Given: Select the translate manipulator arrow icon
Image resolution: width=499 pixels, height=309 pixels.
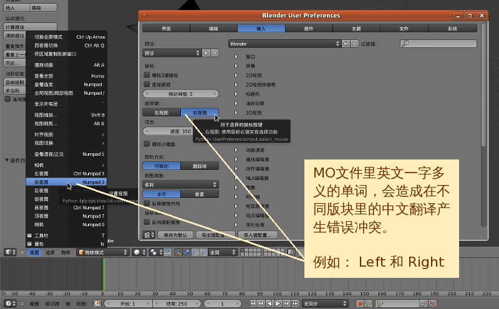Looking at the screenshot, I should (187, 252).
